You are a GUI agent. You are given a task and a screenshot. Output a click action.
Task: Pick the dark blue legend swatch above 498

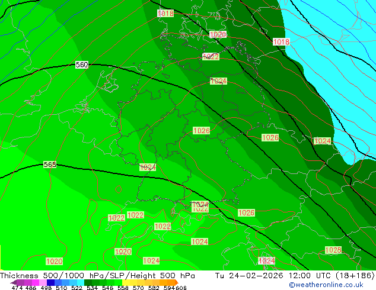pyautogui.click(x=50, y=282)
